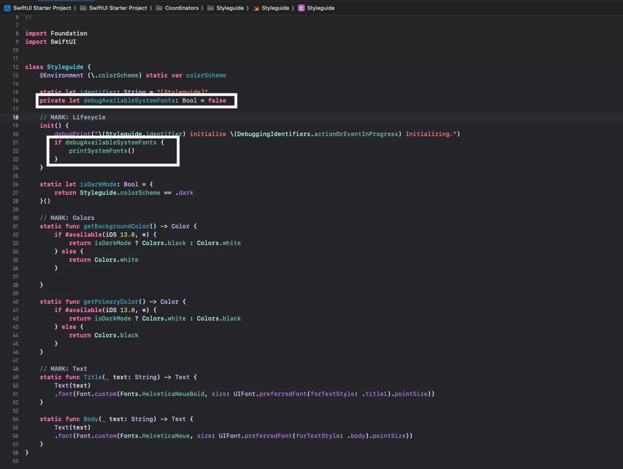This screenshot has width=623, height=469.
Task: Open the Styleguide breadcrumb next to class icon
Action: (321, 8)
